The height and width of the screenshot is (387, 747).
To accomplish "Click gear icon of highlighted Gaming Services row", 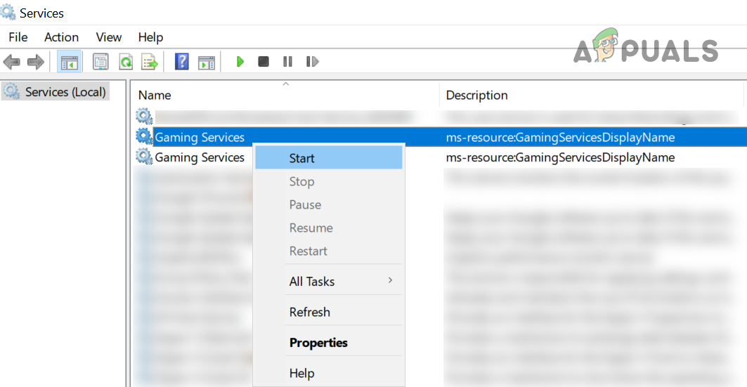I will (144, 137).
